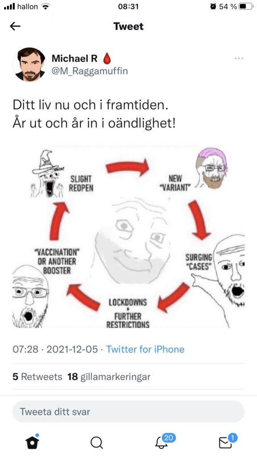This screenshot has height=458, width=257.
Task: Tap the Tweet header title
Action: point(128,26)
